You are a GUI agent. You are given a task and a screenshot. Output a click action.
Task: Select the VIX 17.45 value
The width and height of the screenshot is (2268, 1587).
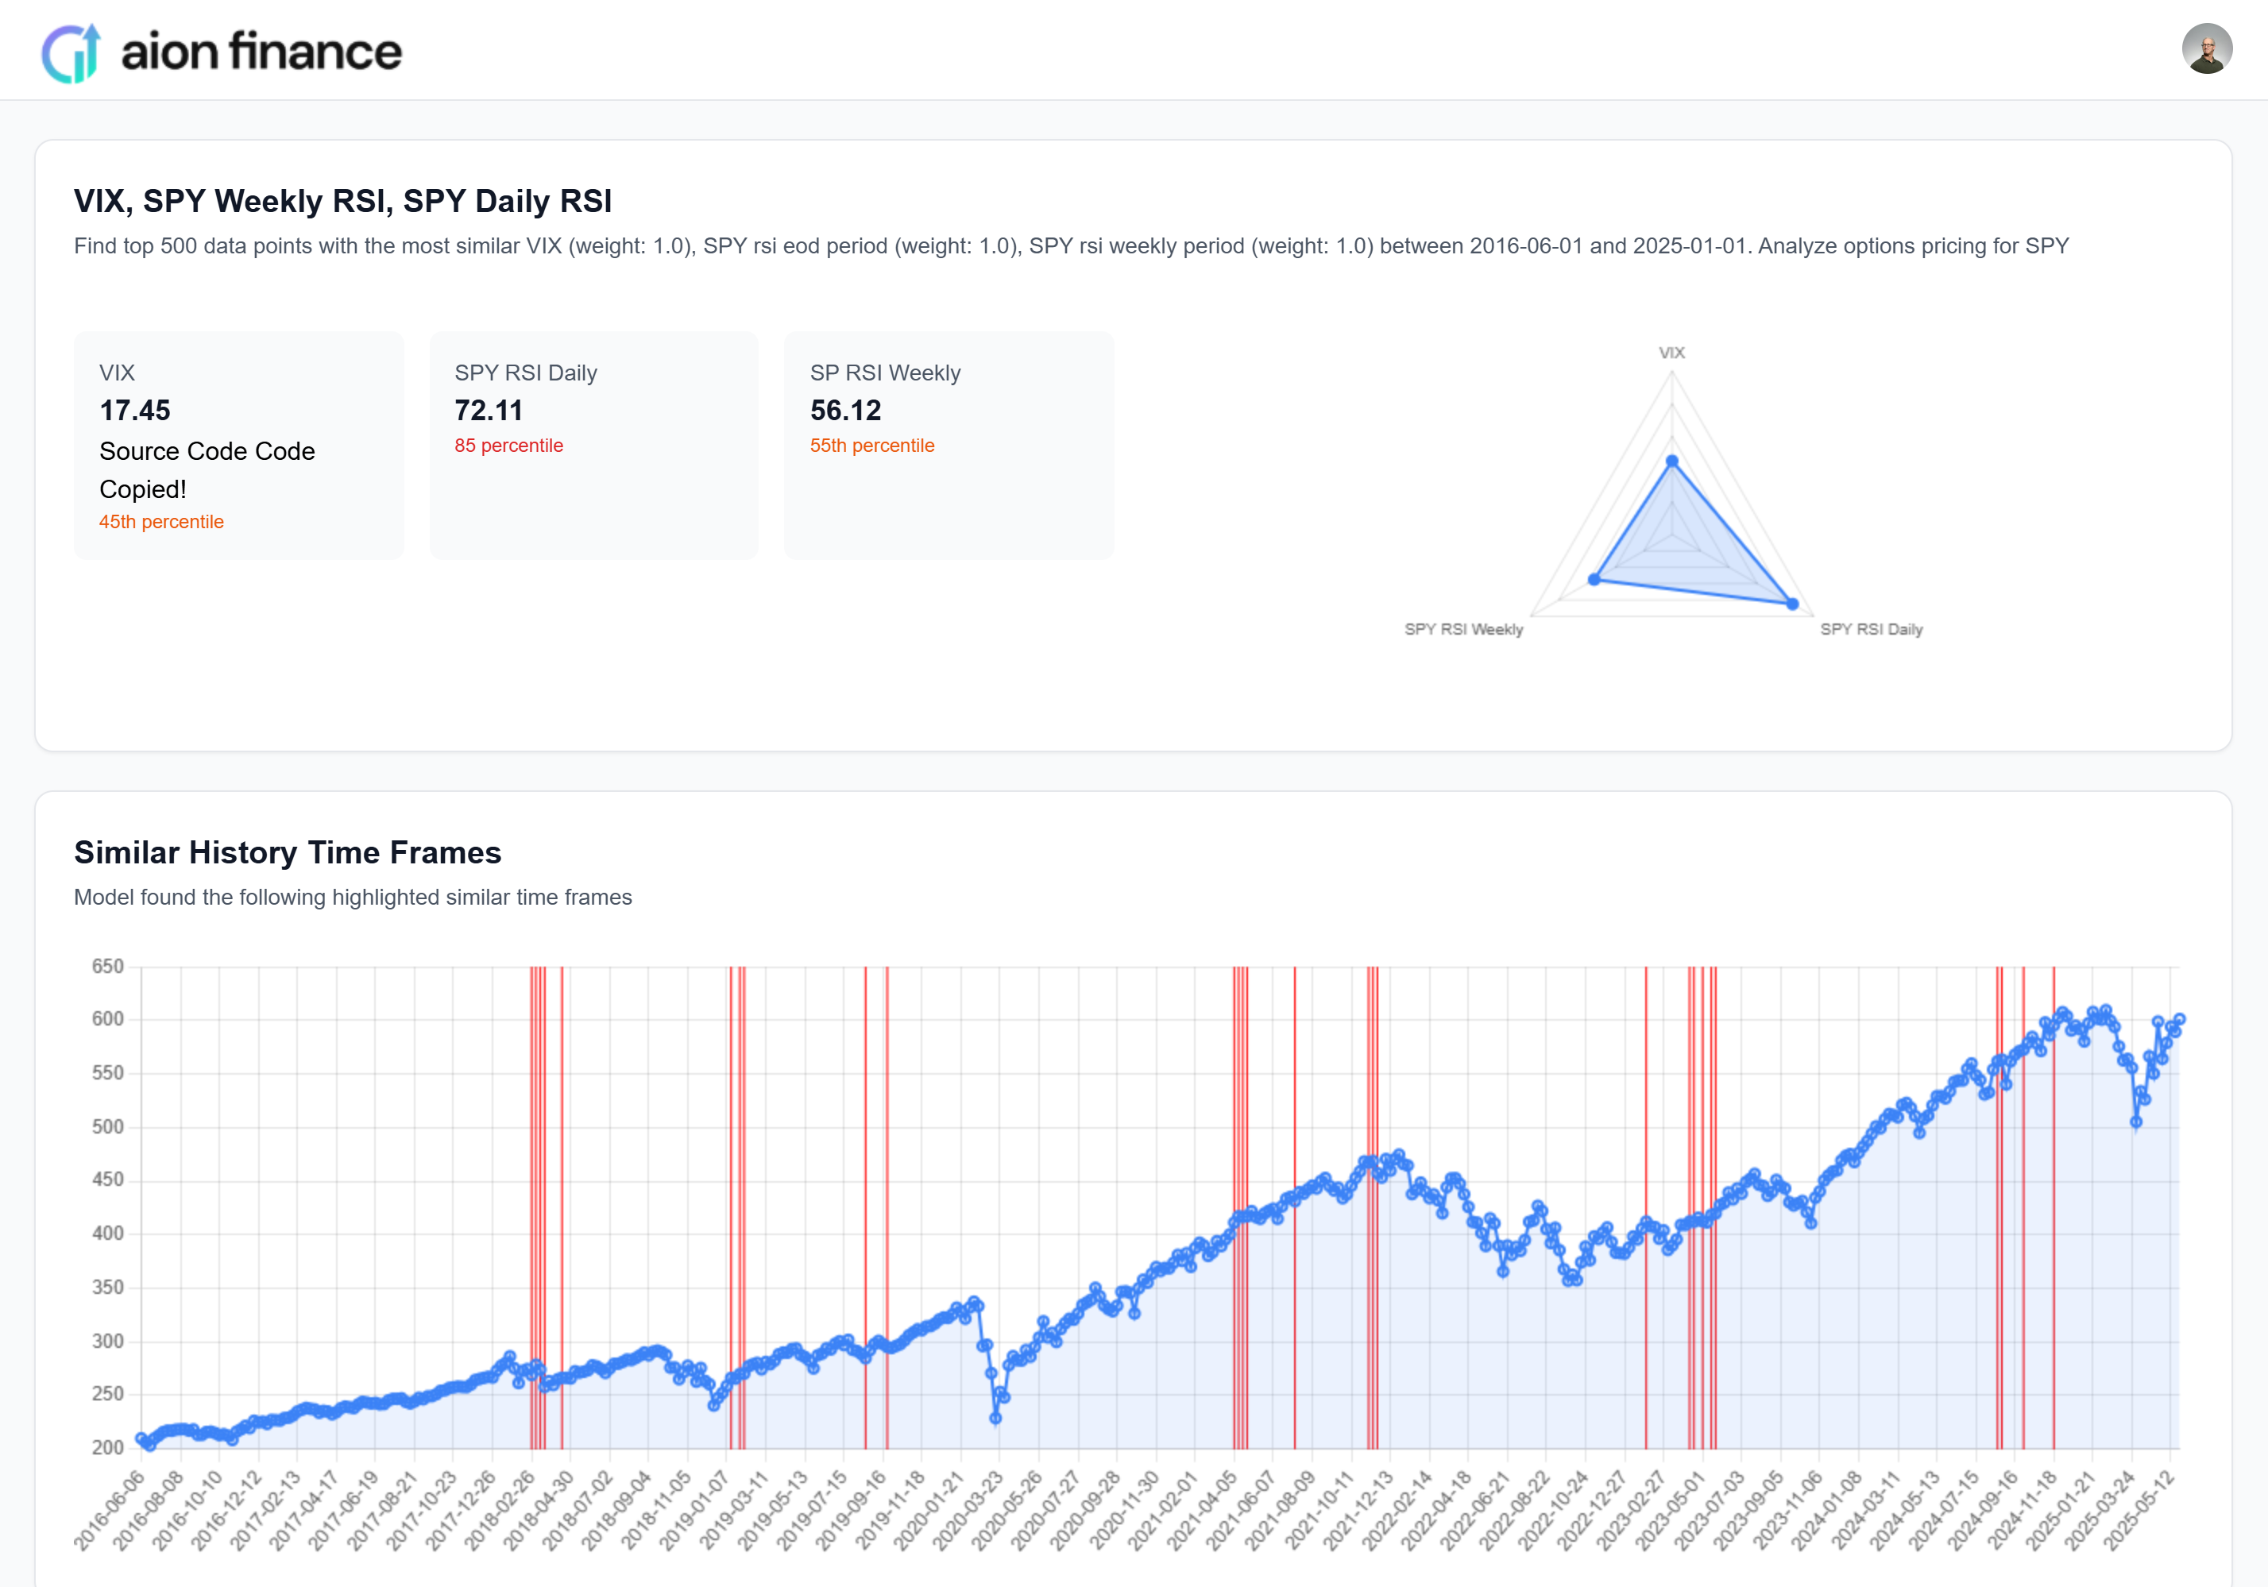point(135,410)
